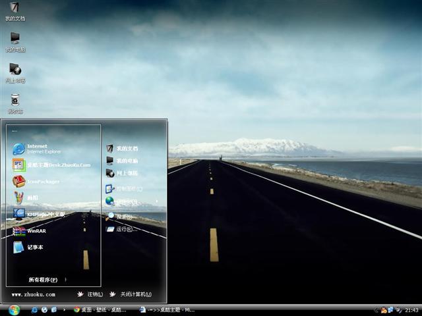Viewport: 422px width, 316px height.
Task: Click the Start orb button
Action: (x=14, y=309)
